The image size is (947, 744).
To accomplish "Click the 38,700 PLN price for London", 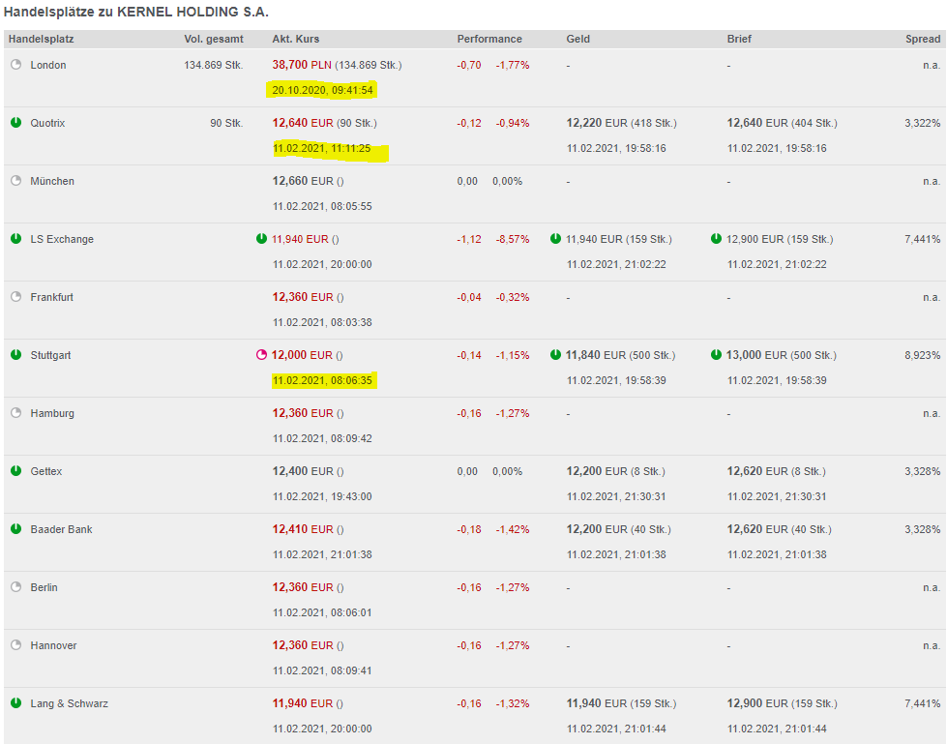I will click(x=290, y=65).
